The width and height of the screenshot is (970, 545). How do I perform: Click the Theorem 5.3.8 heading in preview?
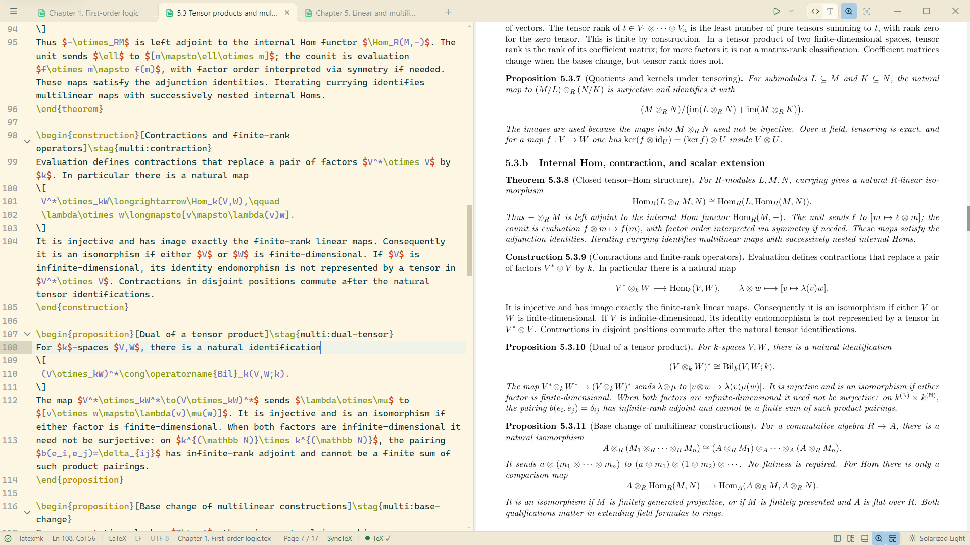click(537, 180)
